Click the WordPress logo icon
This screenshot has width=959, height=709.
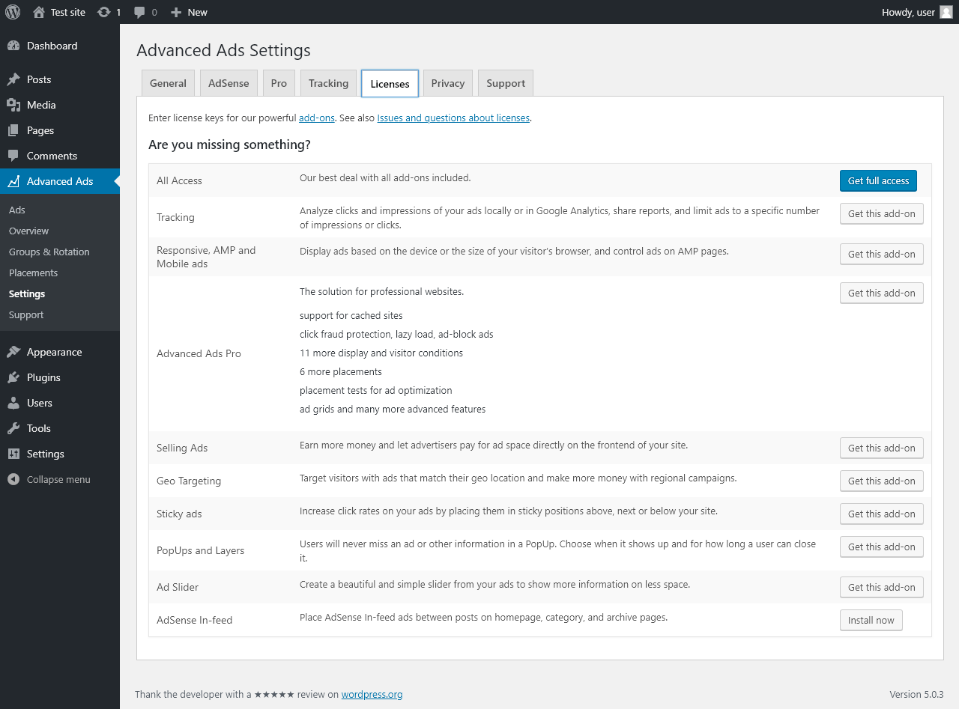[x=13, y=12]
